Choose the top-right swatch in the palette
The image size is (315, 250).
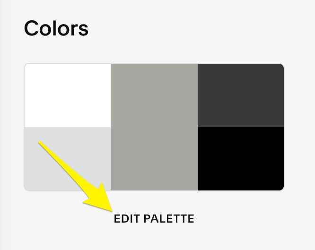click(240, 95)
